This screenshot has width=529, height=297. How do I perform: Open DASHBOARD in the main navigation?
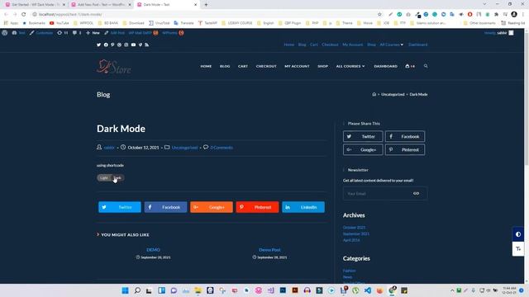(385, 66)
